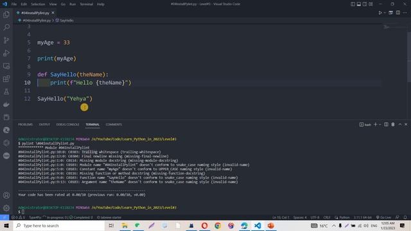Switch to the Problems panel tab
Viewport: 411px width, 231px height.
pyautogui.click(x=26, y=124)
